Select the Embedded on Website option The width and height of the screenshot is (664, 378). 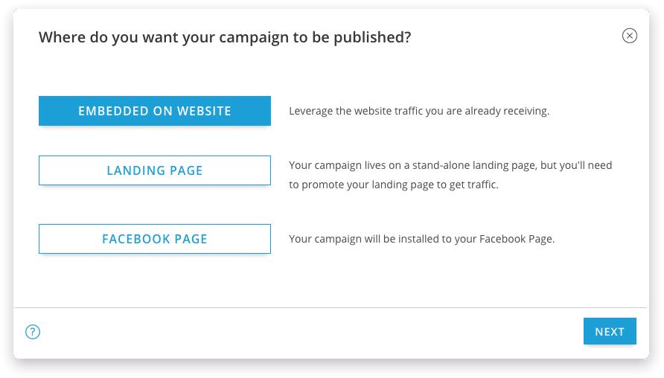[155, 111]
